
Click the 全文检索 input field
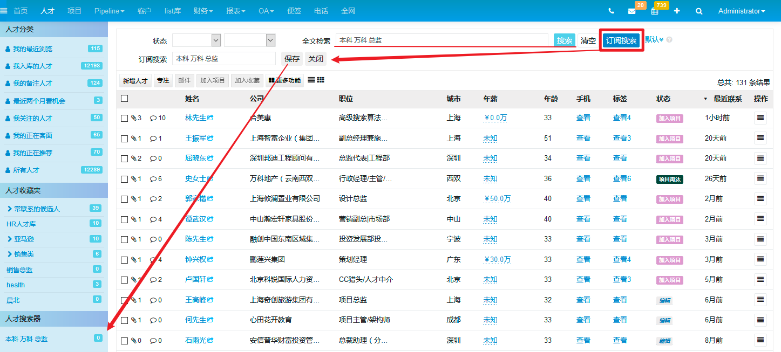pyautogui.click(x=442, y=40)
